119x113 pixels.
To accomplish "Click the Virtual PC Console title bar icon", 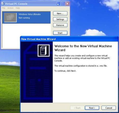I will pyautogui.click(x=3, y=4).
